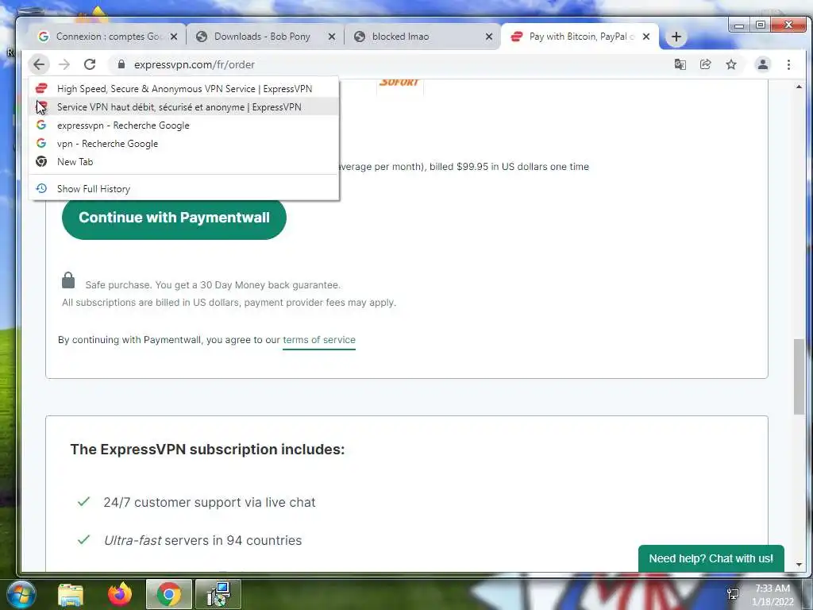Go to vpn - Recherche Google entry
The height and width of the screenshot is (610, 813).
point(184,143)
